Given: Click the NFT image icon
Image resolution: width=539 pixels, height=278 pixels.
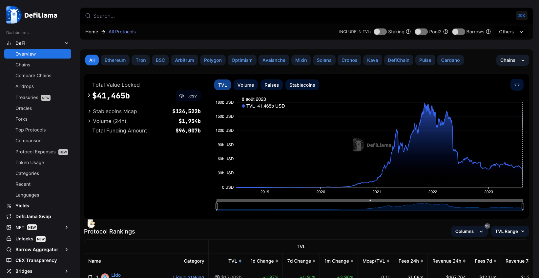Looking at the screenshot, I should [9, 227].
